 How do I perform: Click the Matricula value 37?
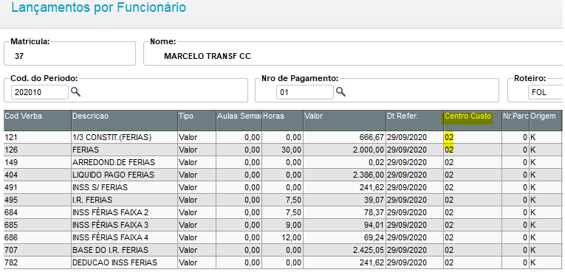[x=19, y=56]
